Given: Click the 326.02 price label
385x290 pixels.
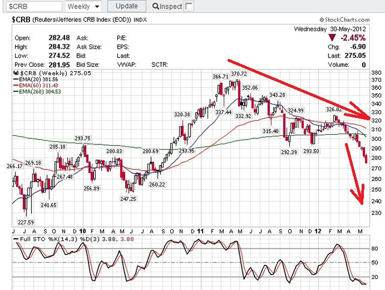Looking at the screenshot, I should (x=334, y=110).
